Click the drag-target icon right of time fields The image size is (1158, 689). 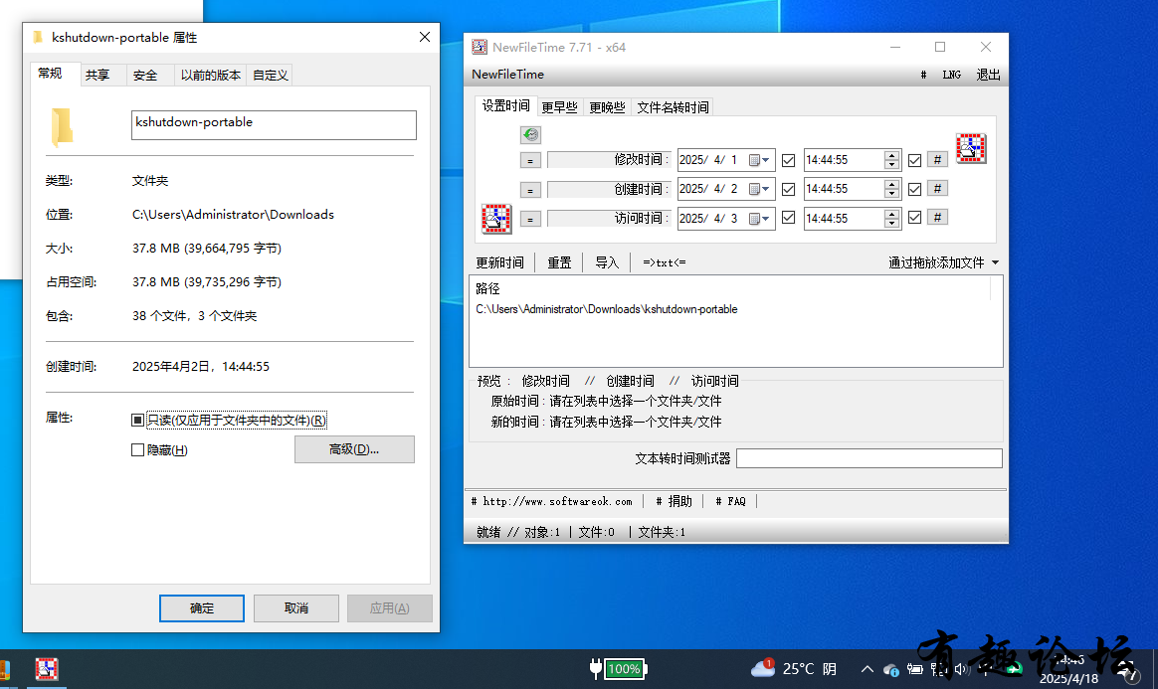tap(970, 148)
